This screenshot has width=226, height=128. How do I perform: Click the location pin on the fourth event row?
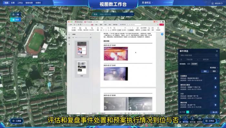215,105
